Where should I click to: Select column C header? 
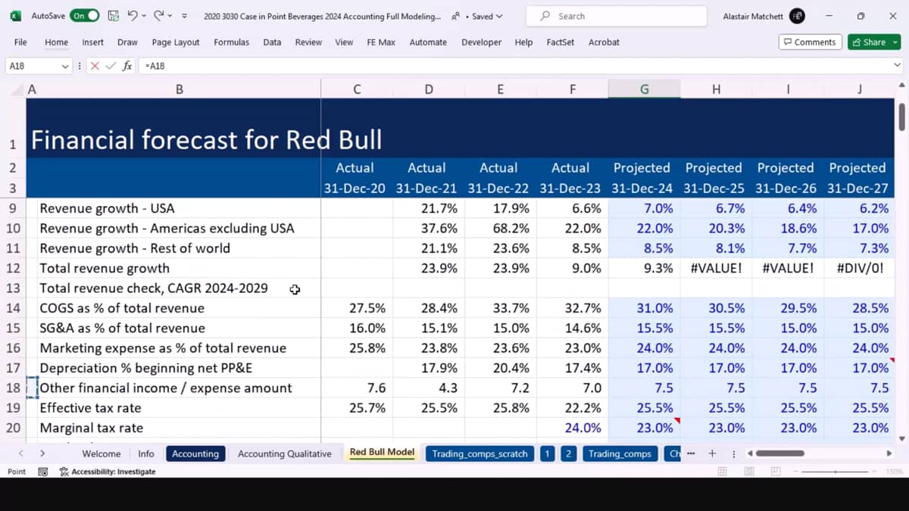(x=357, y=89)
